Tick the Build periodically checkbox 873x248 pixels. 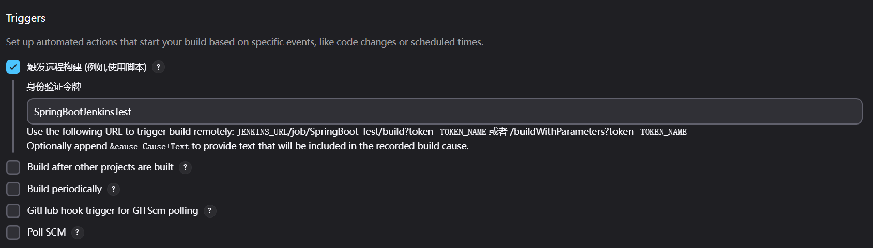13,189
